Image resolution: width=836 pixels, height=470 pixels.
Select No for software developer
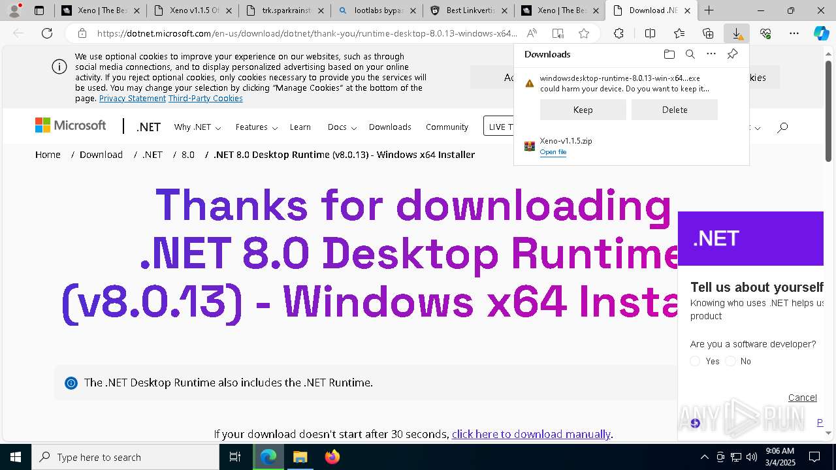pos(730,361)
